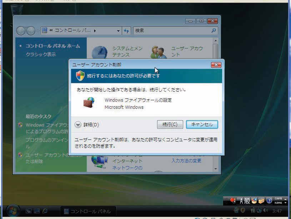Image resolution: width=291 pixels, height=219 pixels.
Task: Toggle the KANA key indicator in language bar
Action: [278, 203]
